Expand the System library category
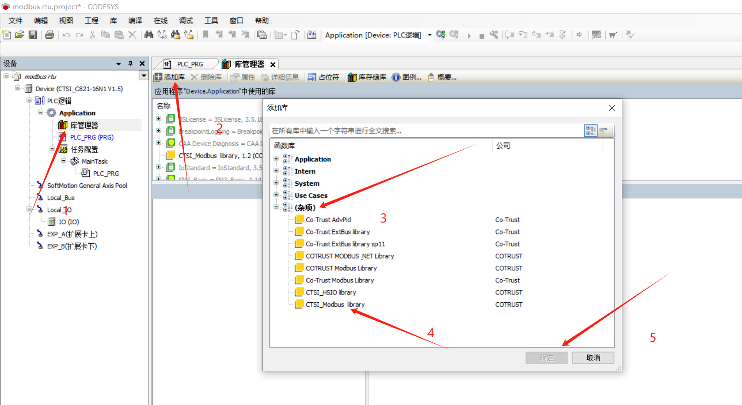The width and height of the screenshot is (742, 405). pos(276,182)
